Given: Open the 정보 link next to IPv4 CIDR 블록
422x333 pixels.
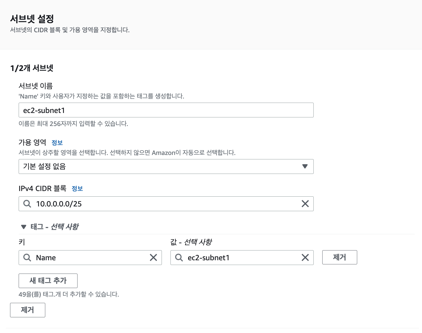Looking at the screenshot, I should [x=77, y=188].
